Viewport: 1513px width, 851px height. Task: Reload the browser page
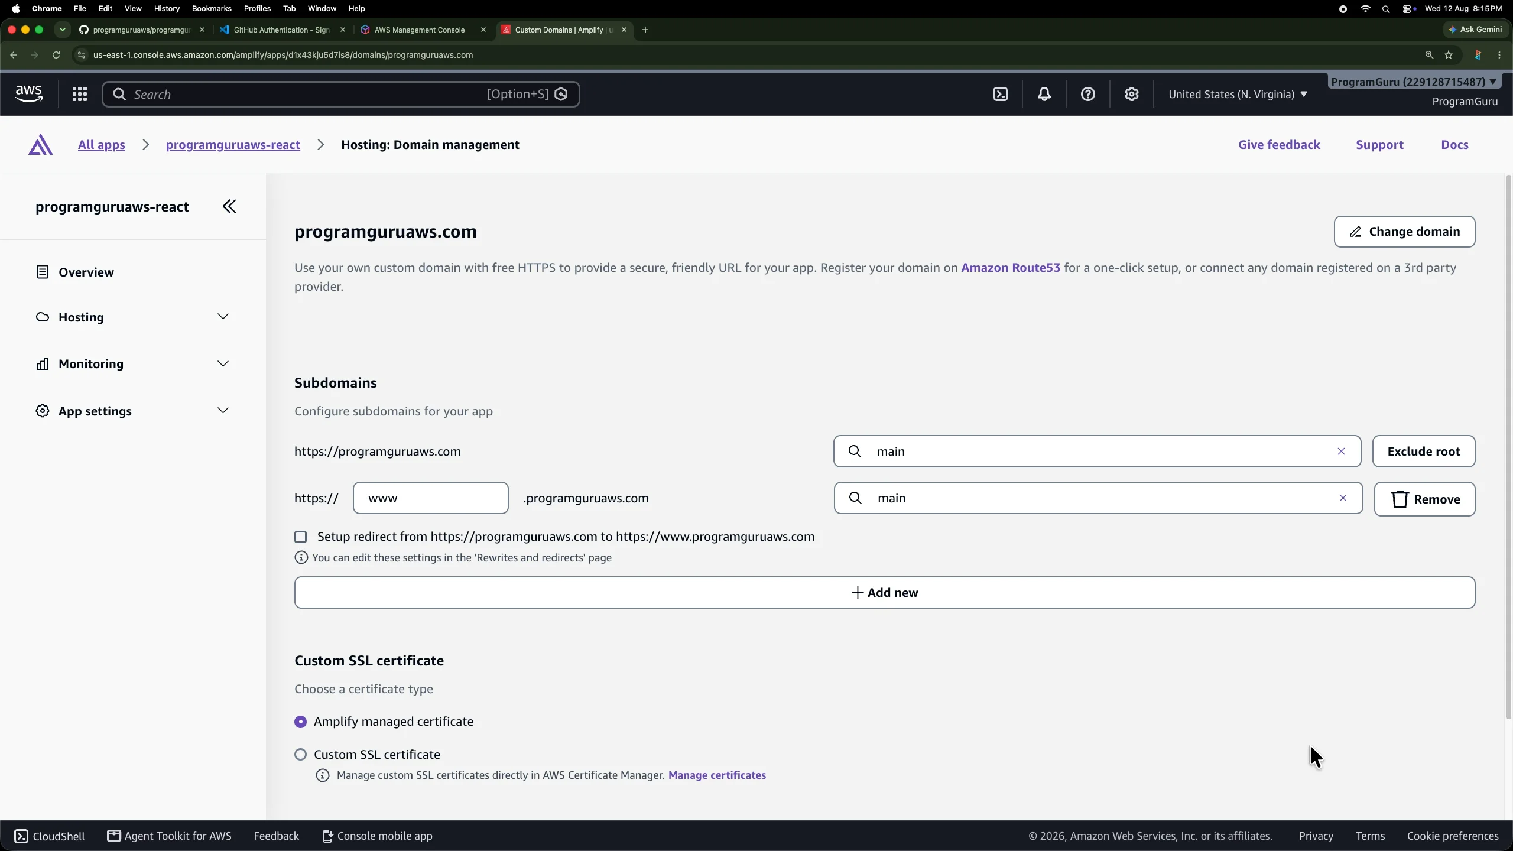tap(56, 55)
